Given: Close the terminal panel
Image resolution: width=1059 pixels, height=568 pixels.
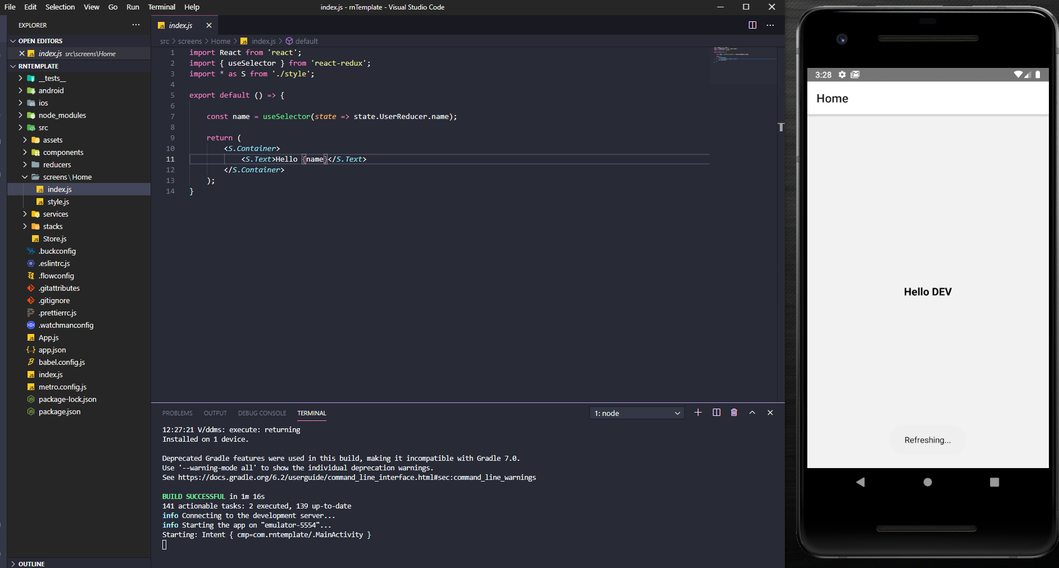Looking at the screenshot, I should point(770,413).
